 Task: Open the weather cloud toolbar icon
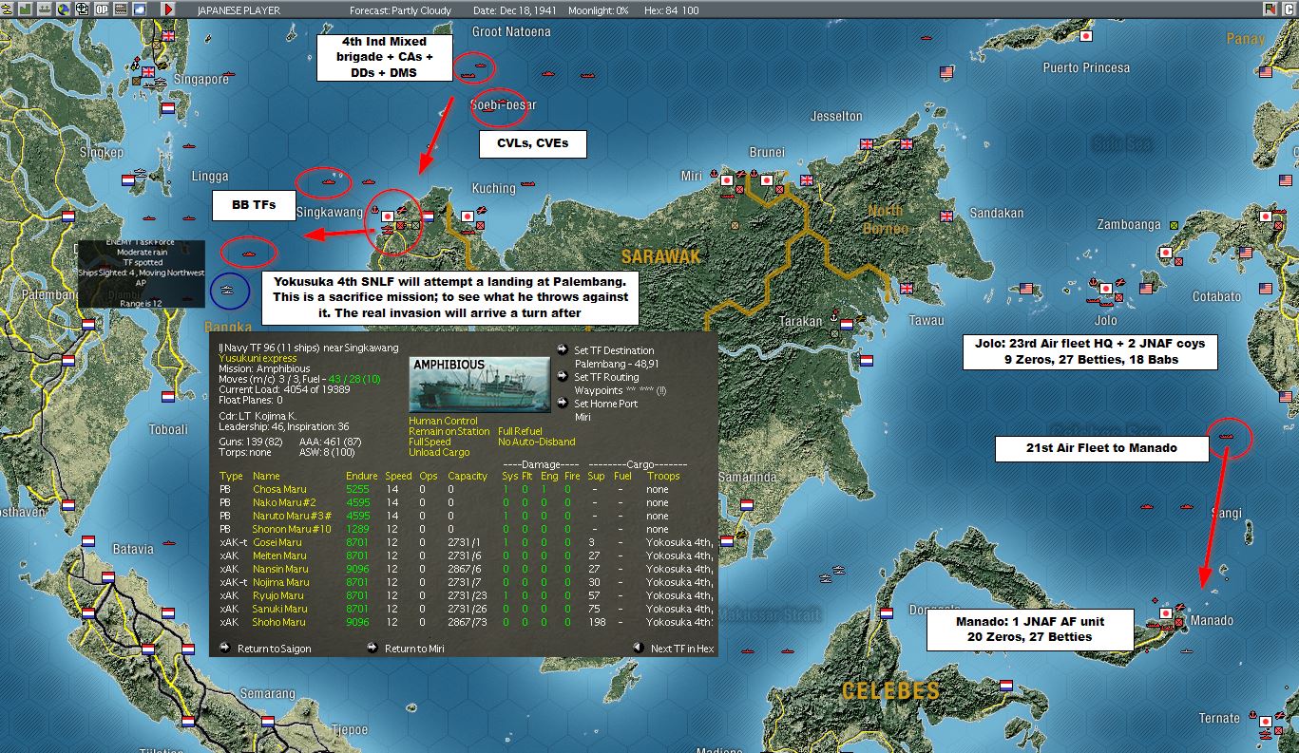(140, 9)
